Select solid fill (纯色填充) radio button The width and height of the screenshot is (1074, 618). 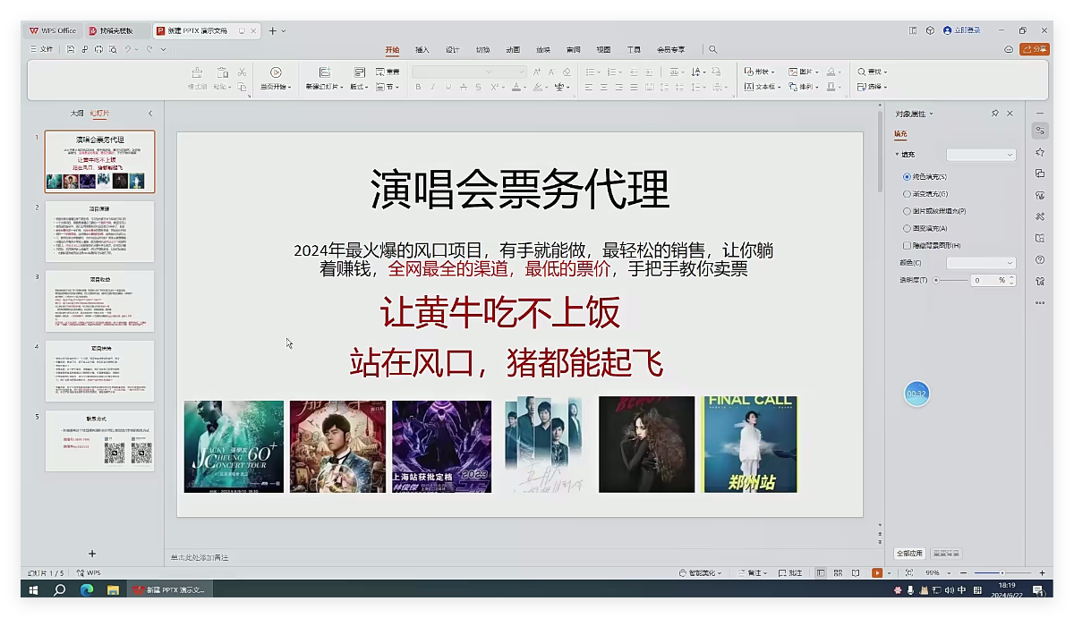908,177
